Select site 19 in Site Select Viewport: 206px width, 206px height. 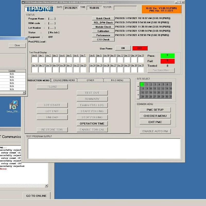coord(154,92)
